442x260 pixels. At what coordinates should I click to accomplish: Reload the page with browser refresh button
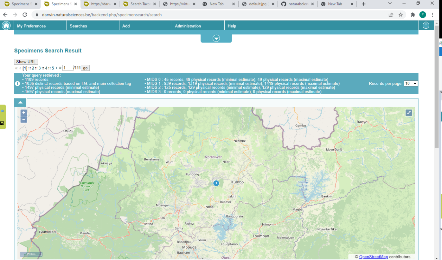[25, 15]
